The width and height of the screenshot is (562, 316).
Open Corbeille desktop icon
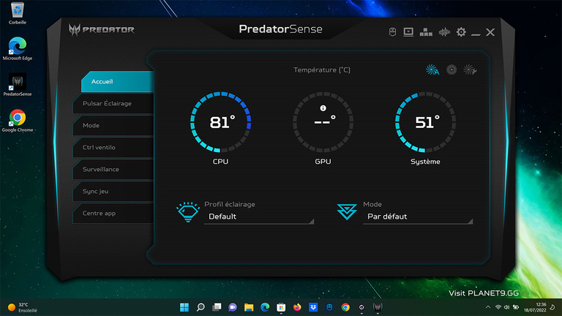tap(18, 14)
